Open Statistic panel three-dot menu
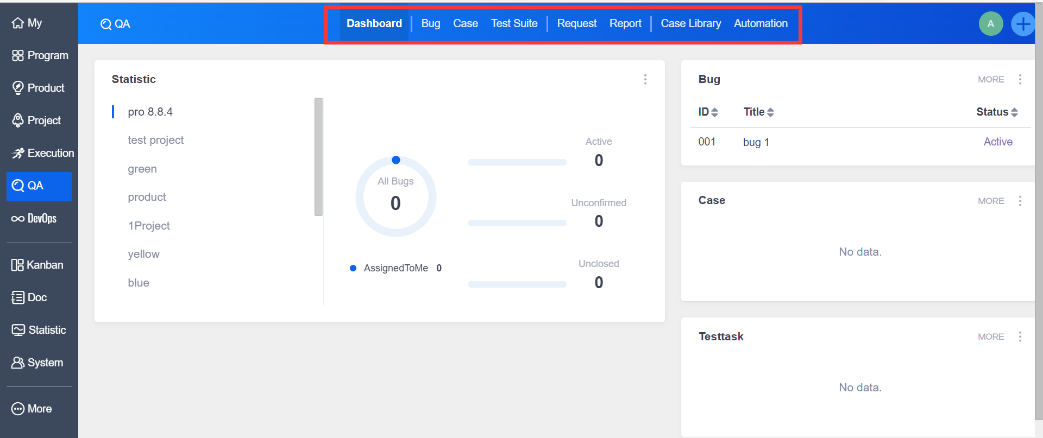Screen dimensions: 1043x438 [x=645, y=79]
